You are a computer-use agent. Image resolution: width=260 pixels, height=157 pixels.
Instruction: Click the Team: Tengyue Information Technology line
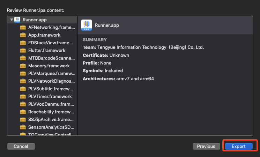(143, 47)
